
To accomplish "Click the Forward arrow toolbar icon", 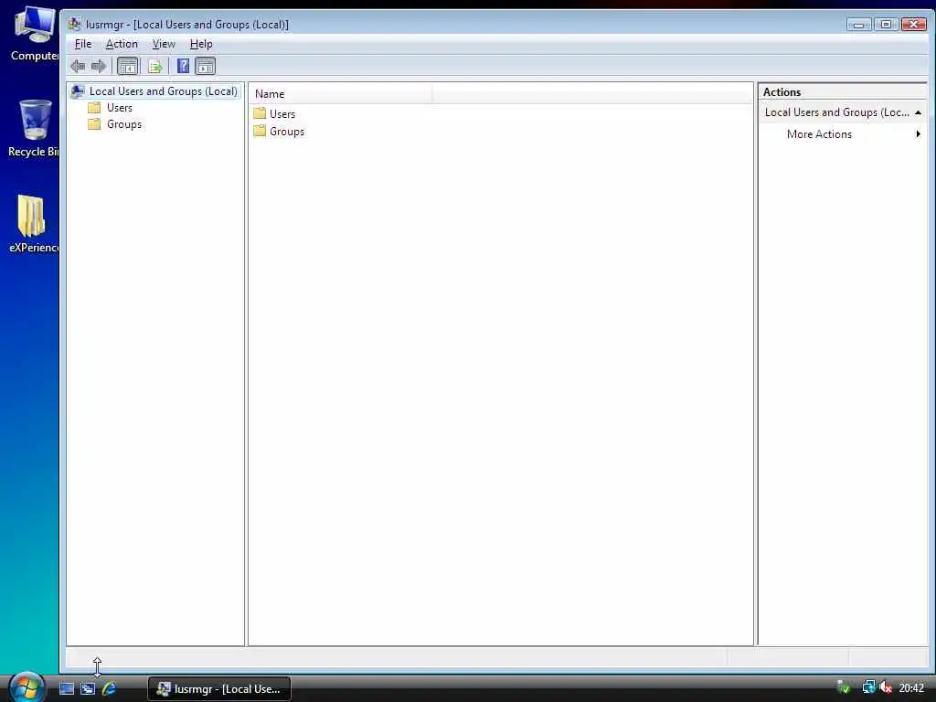I will [99, 66].
